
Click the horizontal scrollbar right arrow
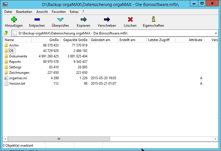tap(216, 139)
